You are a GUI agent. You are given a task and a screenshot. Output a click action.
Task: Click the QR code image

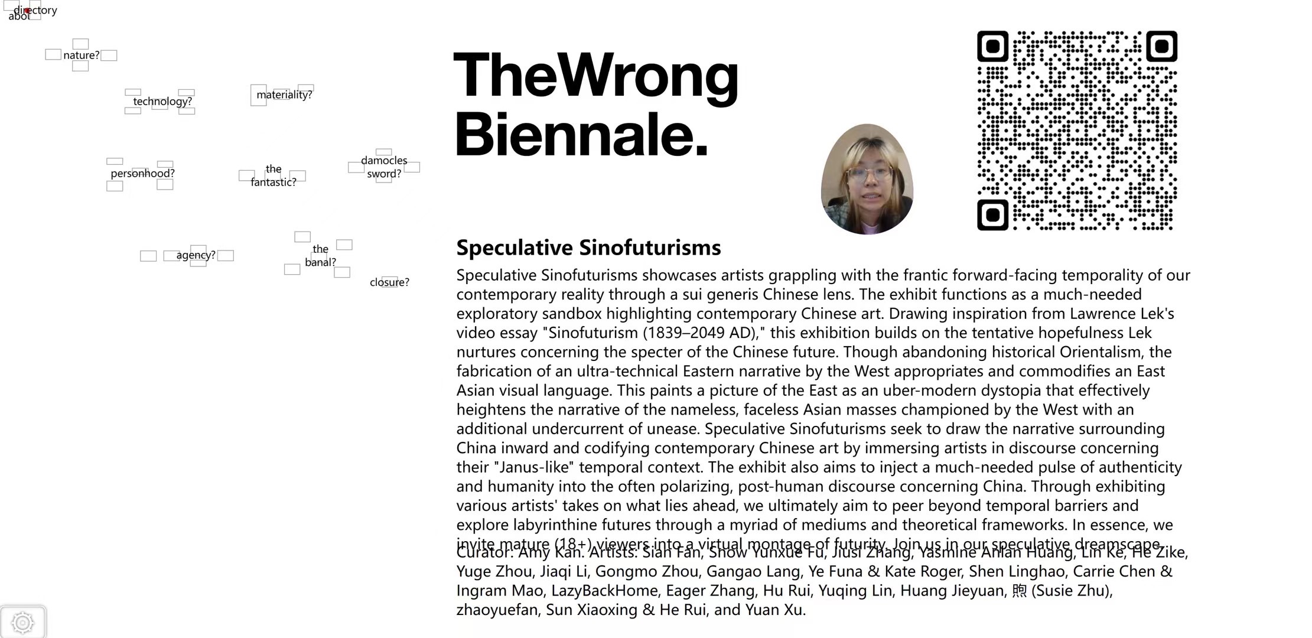click(1077, 131)
